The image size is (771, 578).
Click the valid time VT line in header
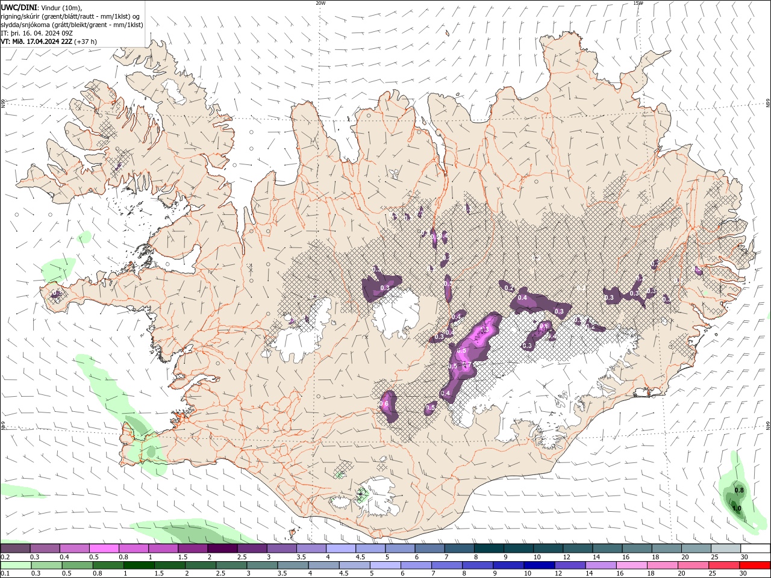[x=49, y=42]
